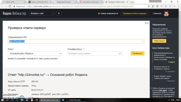This screenshot has height=102, width=181.
Task: Focus the If-Modified-Since date field
Action: pyautogui.click(x=95, y=54)
